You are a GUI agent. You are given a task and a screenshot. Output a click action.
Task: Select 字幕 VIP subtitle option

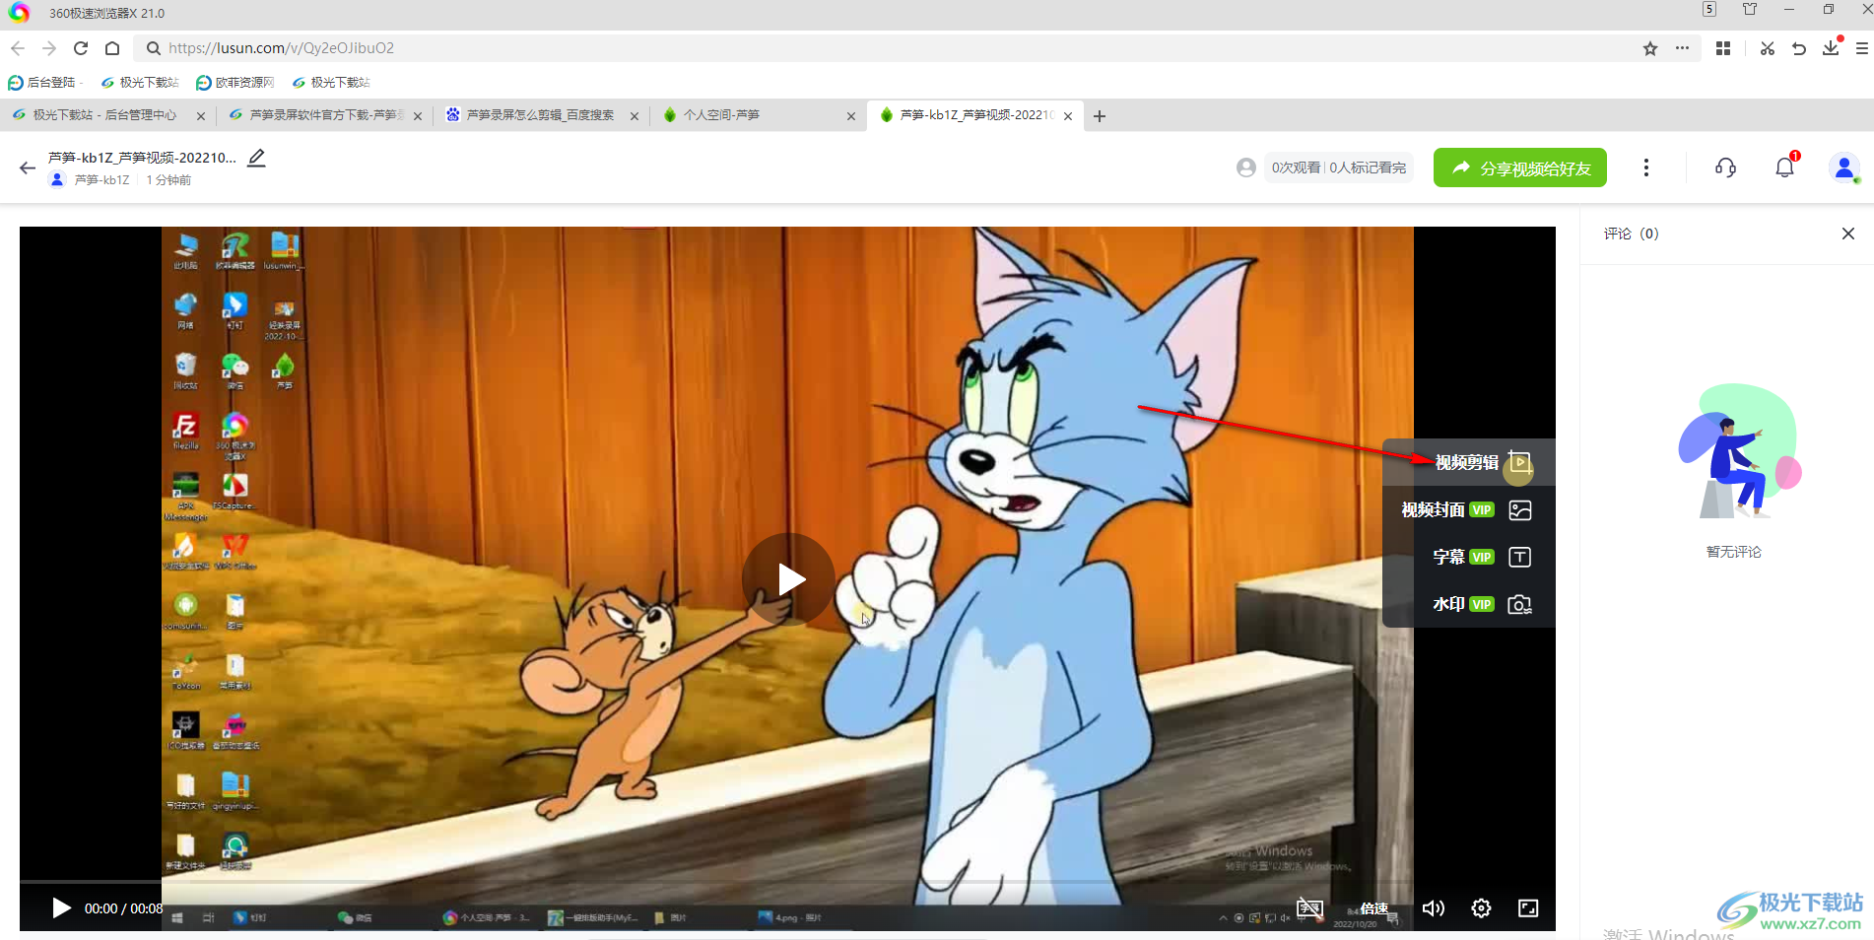(x=1470, y=557)
